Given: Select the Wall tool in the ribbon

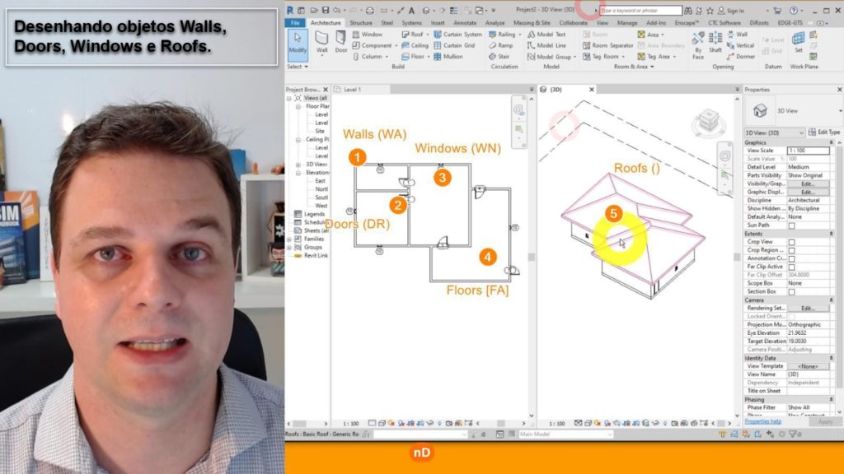Looking at the screenshot, I should (x=321, y=42).
